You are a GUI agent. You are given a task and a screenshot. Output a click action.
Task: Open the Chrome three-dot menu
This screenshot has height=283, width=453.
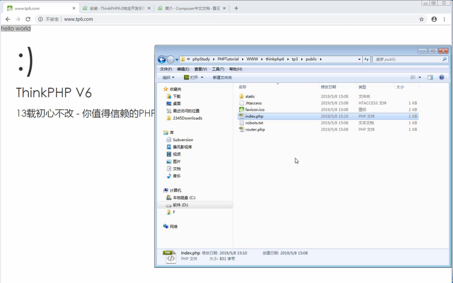444,19
